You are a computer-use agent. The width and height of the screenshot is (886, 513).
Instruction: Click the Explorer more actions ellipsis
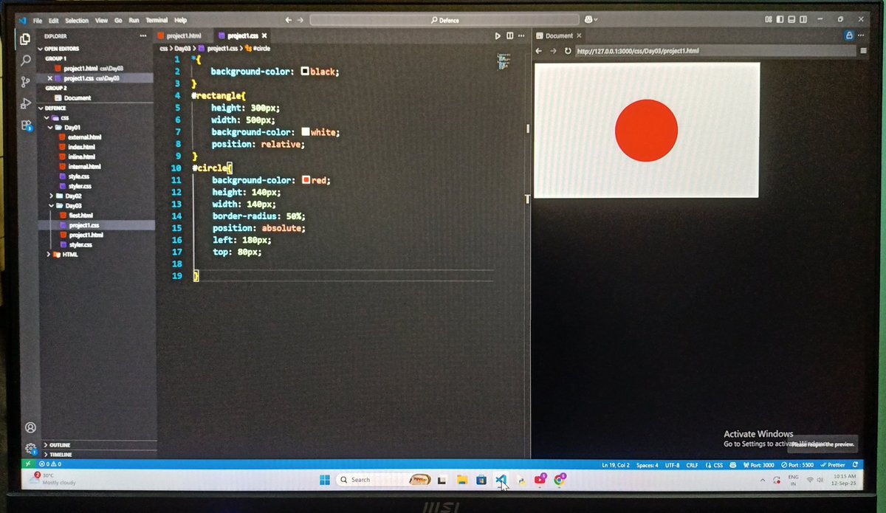pyautogui.click(x=143, y=35)
